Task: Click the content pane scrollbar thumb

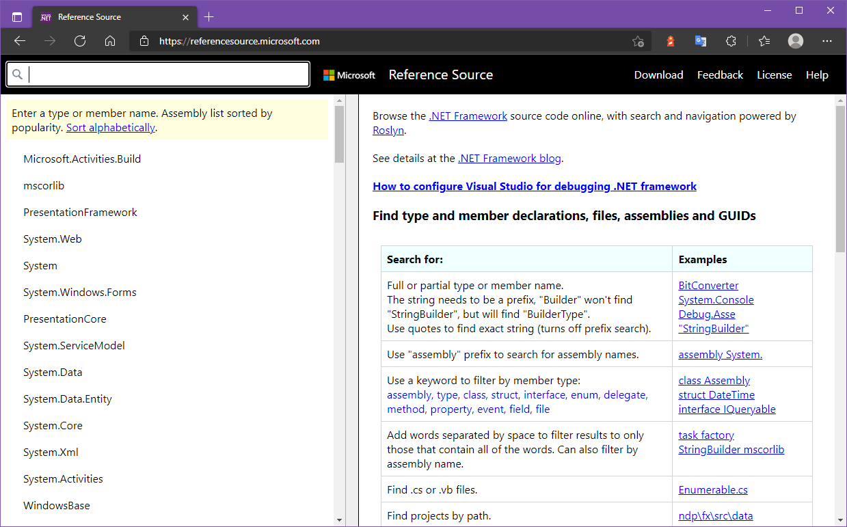Action: [840, 179]
